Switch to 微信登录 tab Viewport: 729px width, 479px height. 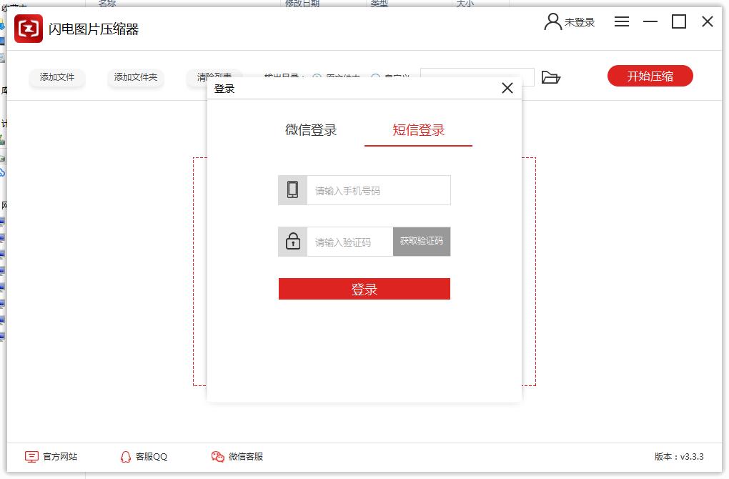(311, 130)
